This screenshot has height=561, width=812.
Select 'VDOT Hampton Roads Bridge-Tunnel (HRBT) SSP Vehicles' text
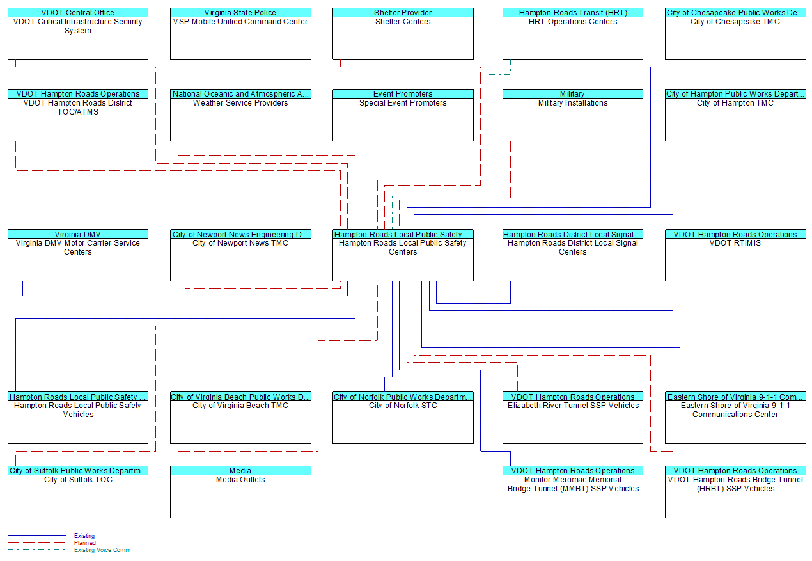click(x=735, y=484)
